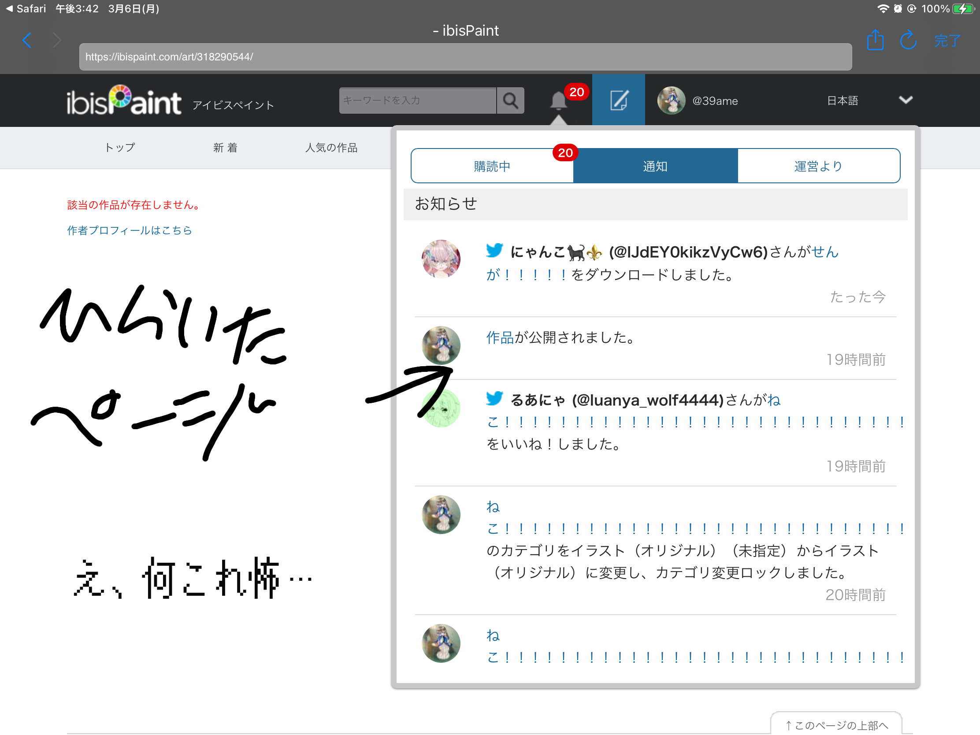Screen dimensions: 980x735
Task: Tap the Safari share icon
Action: pos(875,40)
